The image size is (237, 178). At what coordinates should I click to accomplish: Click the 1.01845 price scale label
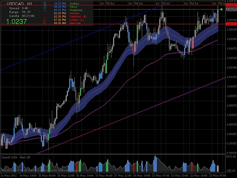click(x=232, y=39)
